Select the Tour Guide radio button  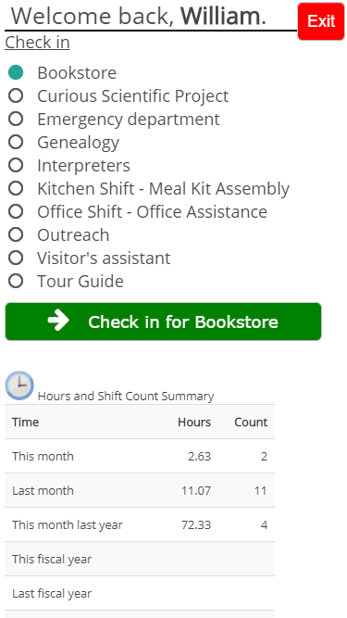(x=16, y=281)
